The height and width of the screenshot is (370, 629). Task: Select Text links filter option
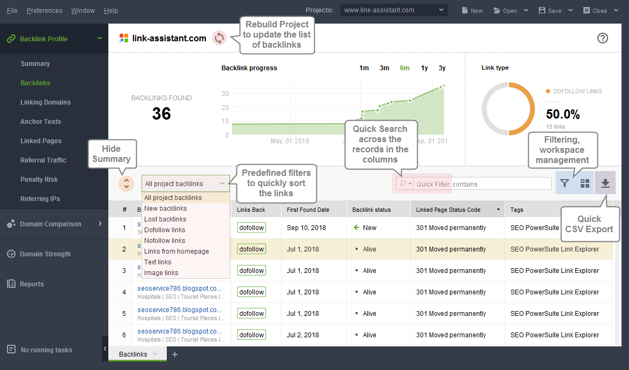pyautogui.click(x=186, y=262)
